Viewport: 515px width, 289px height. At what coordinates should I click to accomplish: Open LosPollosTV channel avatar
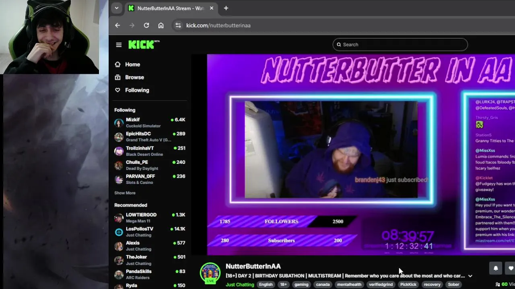coord(119,232)
